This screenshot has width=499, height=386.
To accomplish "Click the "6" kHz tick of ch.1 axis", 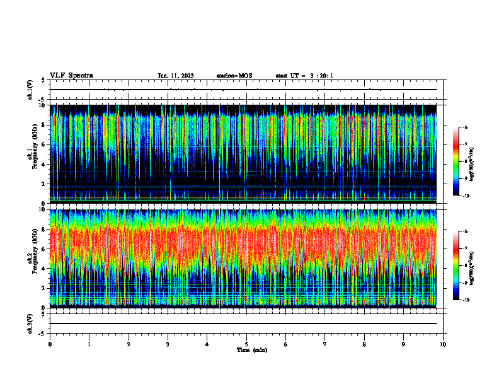I will tap(43, 144).
